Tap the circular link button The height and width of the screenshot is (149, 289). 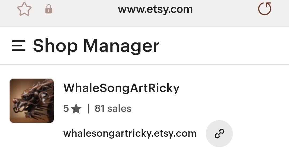(x=219, y=134)
